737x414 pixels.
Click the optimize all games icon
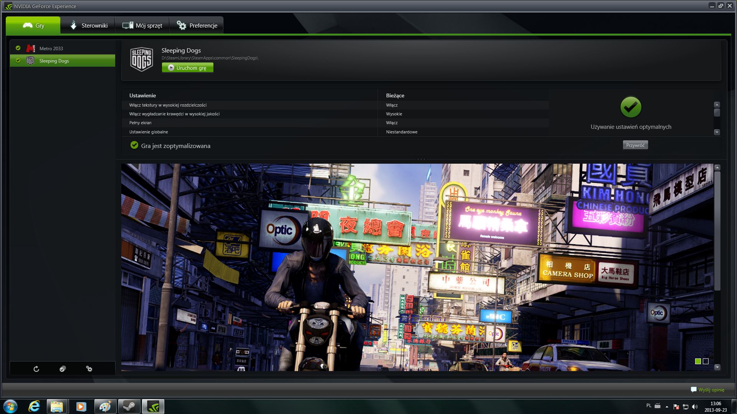pos(63,369)
